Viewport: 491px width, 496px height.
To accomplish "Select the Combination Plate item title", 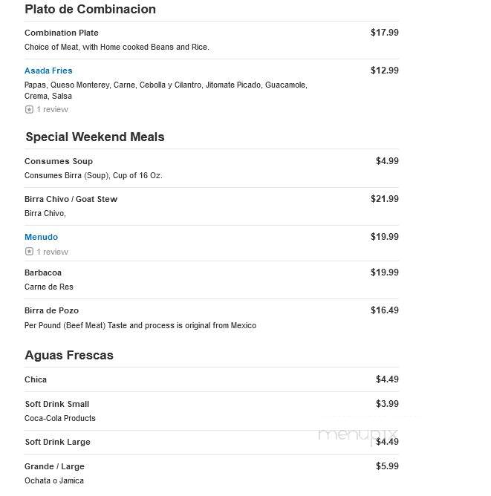I will [62, 33].
